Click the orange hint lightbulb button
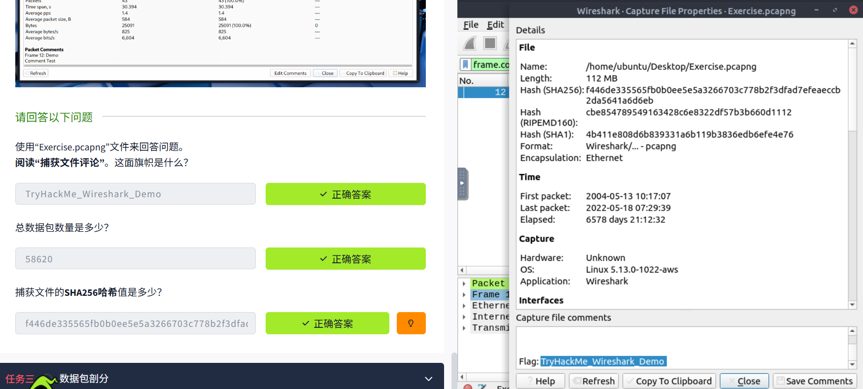 point(411,323)
